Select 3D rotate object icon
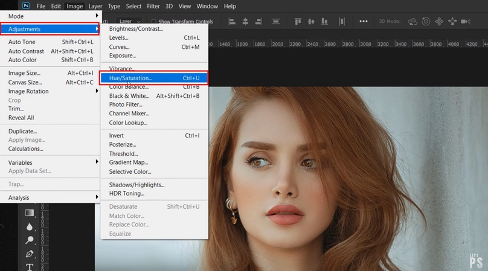This screenshot has height=271, width=488. tap(413, 22)
